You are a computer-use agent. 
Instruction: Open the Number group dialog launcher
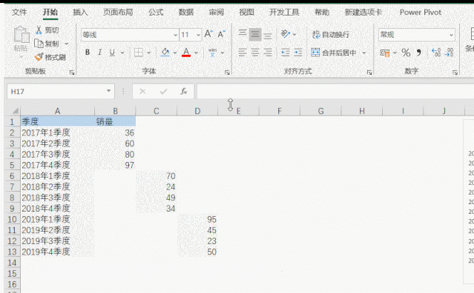tap(455, 73)
